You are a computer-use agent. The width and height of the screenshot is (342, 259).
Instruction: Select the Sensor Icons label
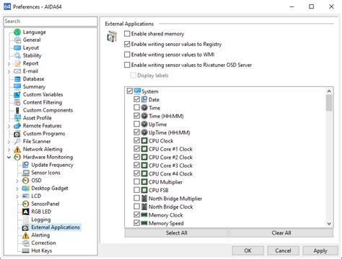coord(45,173)
